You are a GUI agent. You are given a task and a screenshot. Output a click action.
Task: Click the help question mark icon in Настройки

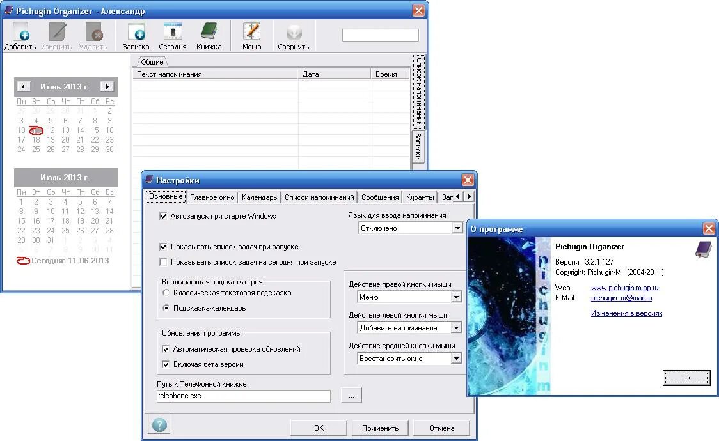click(x=159, y=424)
